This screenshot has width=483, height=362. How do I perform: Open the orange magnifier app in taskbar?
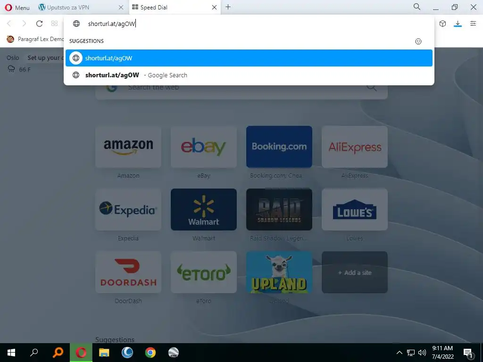pos(58,353)
